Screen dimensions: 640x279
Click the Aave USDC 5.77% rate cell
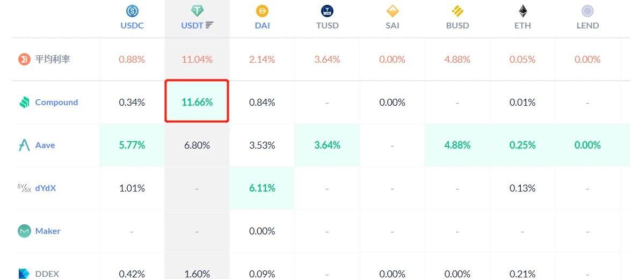point(132,145)
